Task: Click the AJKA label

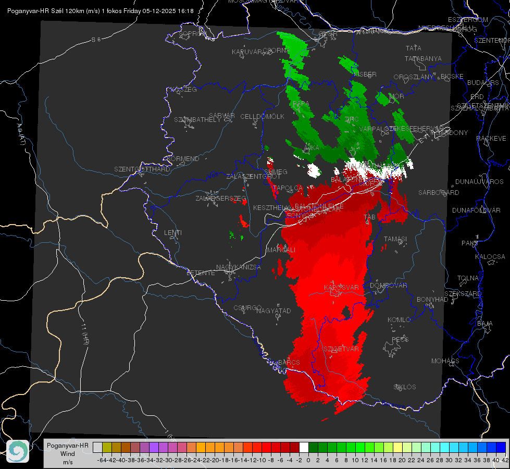Action: click(x=312, y=147)
